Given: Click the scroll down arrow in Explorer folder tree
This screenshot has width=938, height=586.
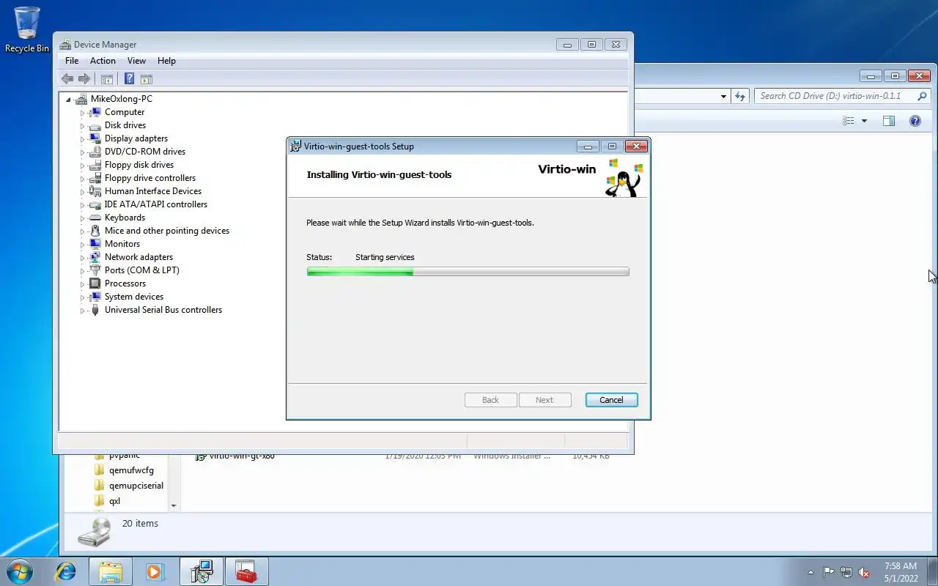Looking at the screenshot, I should (174, 505).
